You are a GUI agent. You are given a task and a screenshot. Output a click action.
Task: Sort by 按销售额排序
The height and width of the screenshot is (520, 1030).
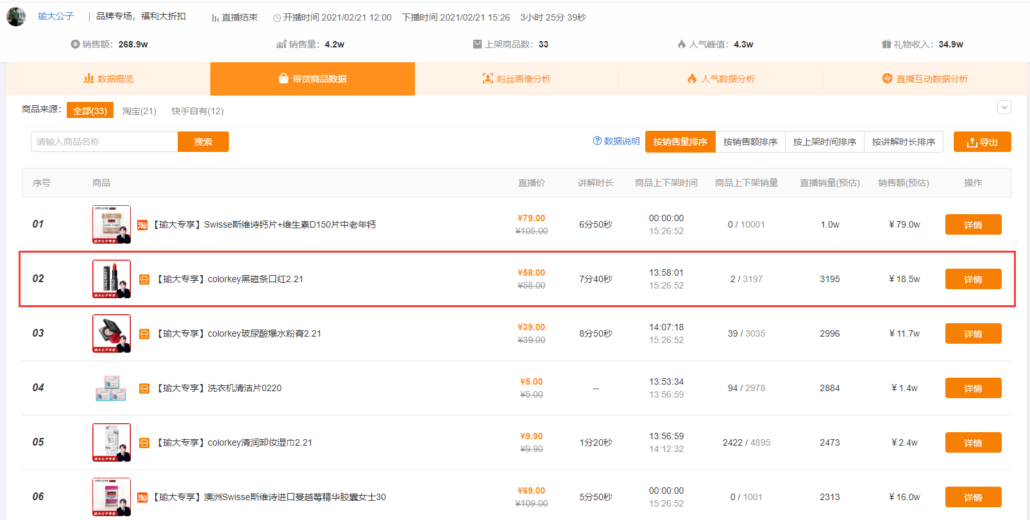tap(750, 142)
